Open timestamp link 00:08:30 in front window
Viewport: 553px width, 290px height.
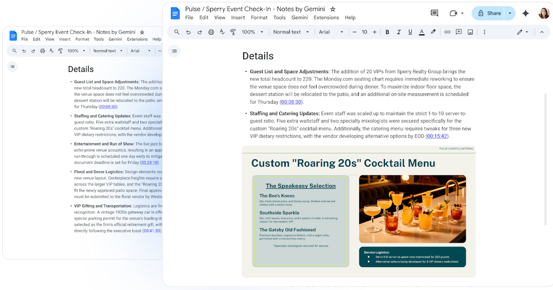tap(291, 102)
